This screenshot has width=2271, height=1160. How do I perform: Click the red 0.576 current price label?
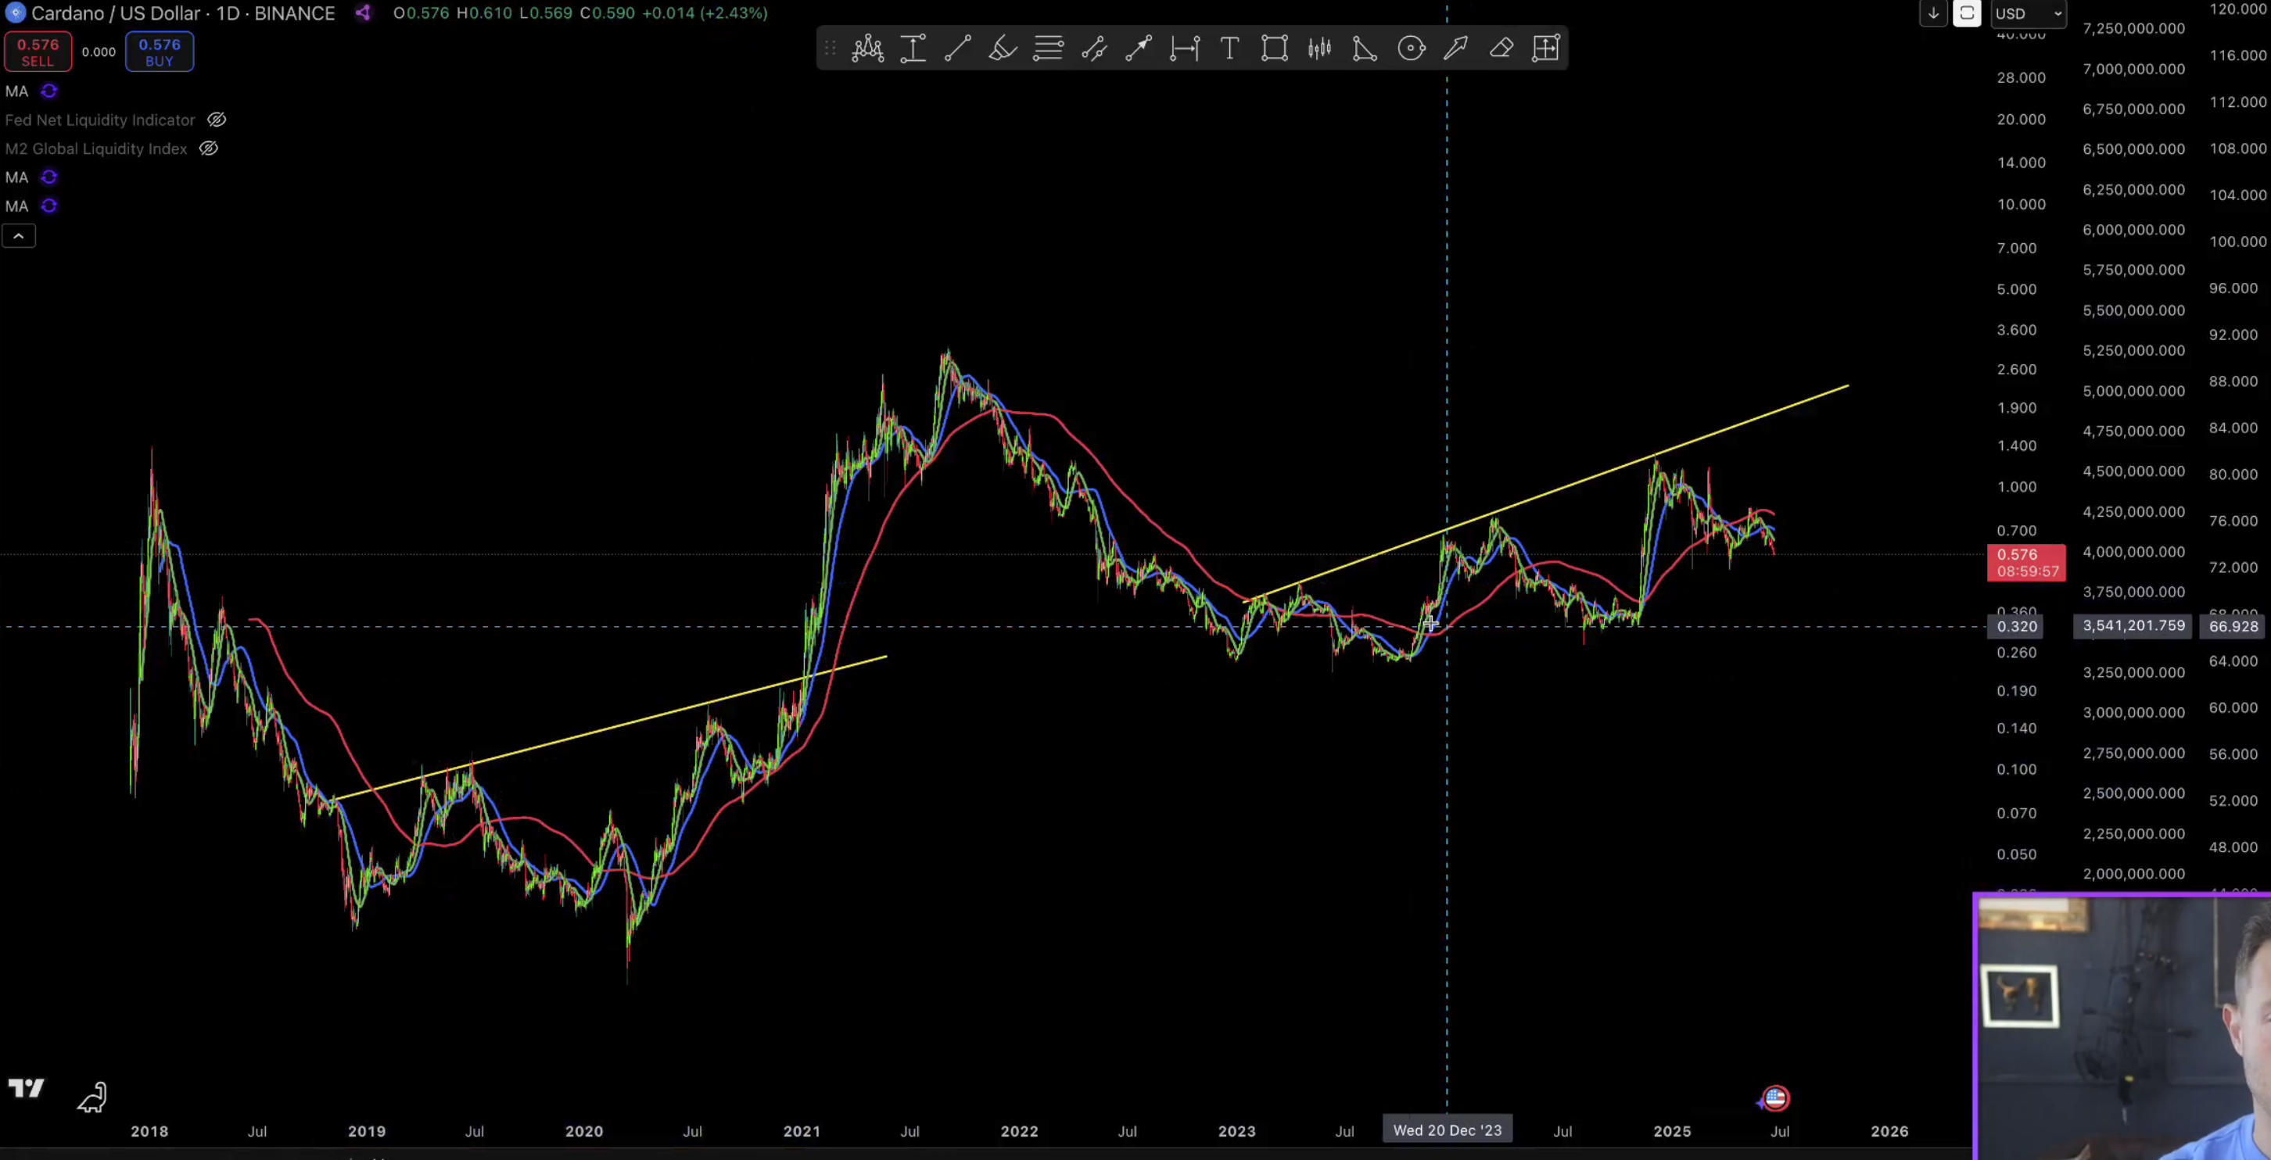click(x=2026, y=562)
